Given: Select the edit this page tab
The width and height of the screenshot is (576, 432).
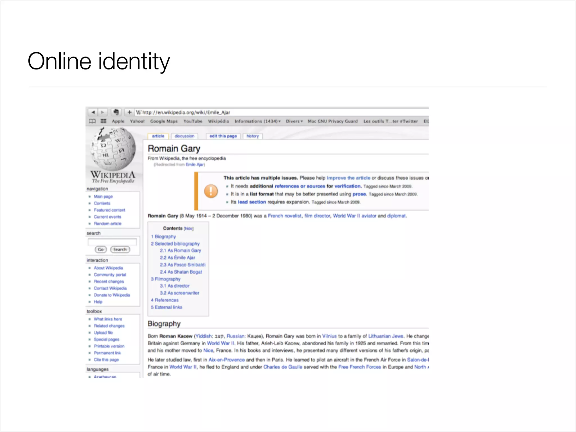Looking at the screenshot, I should 223,136.
